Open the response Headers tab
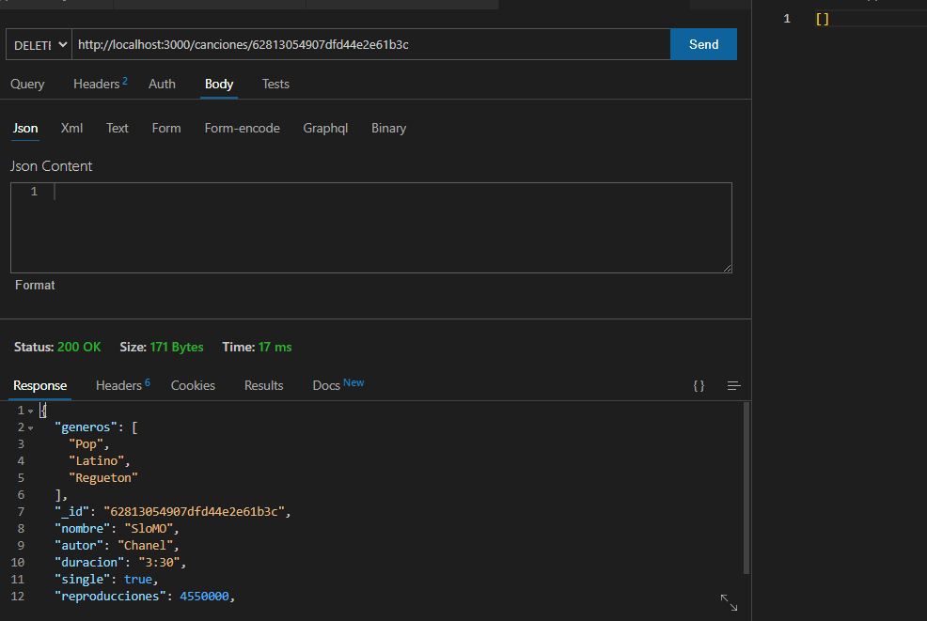927x621 pixels. (x=122, y=385)
